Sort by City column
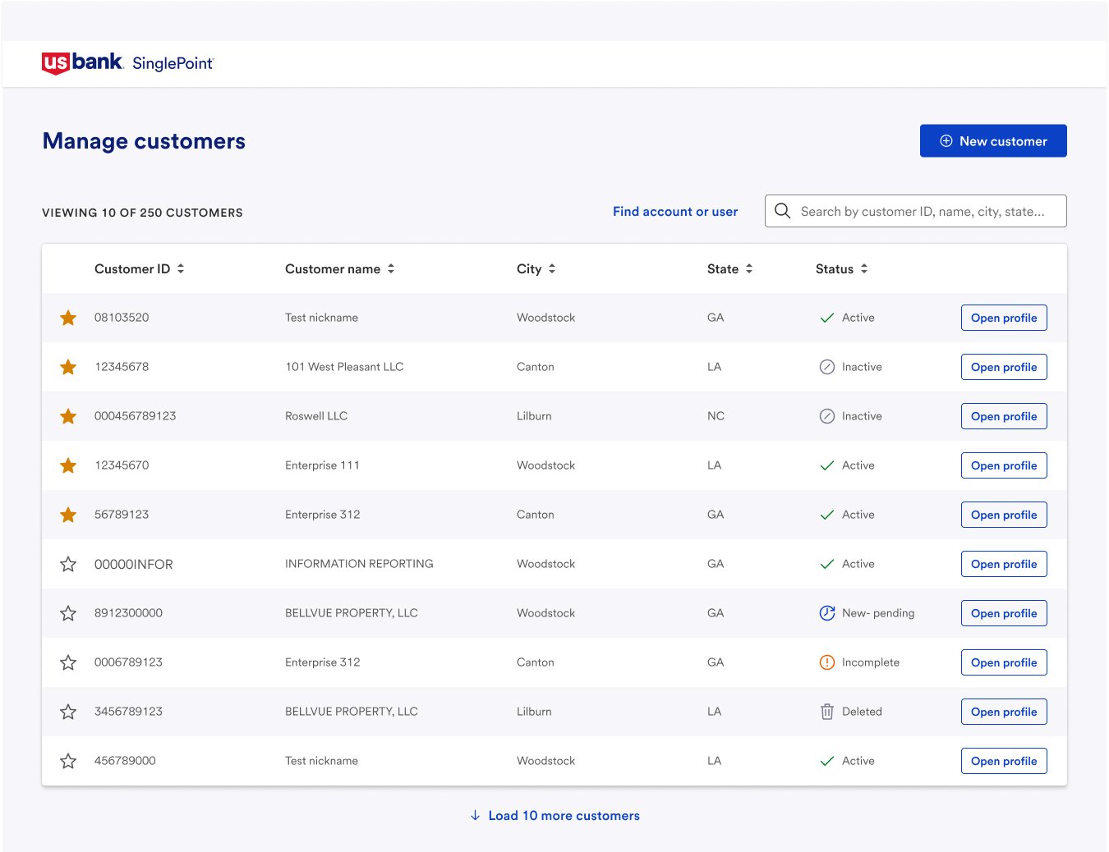1109x852 pixels. tap(536, 269)
